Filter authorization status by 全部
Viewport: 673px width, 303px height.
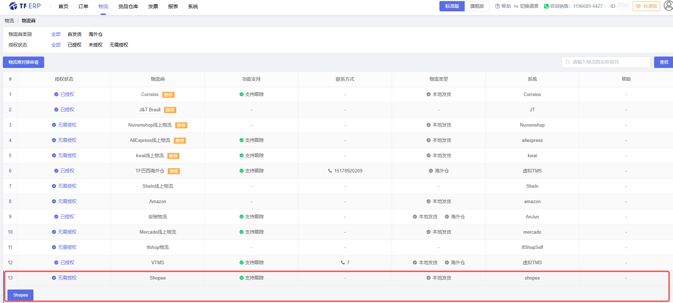point(56,45)
